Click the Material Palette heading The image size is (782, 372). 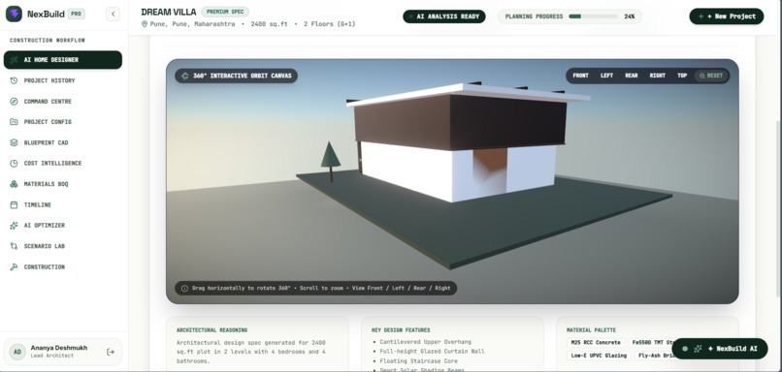[x=592, y=330]
